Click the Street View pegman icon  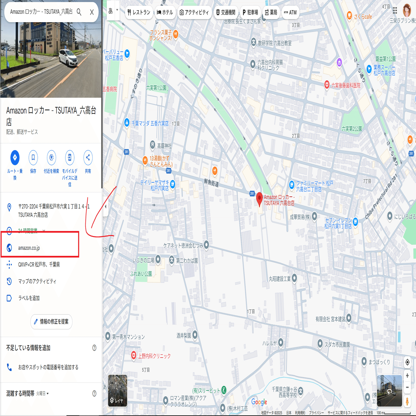point(407,401)
